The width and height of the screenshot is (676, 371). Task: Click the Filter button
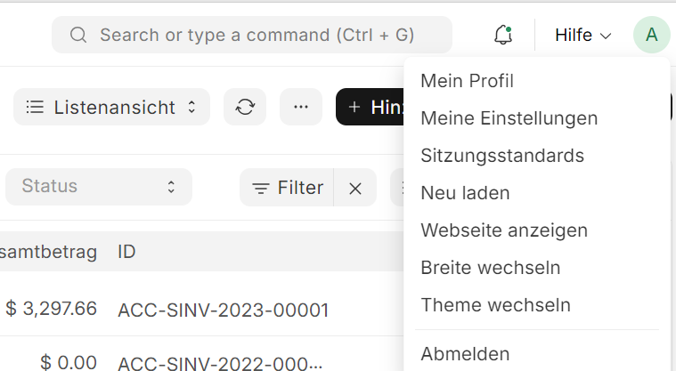click(288, 188)
